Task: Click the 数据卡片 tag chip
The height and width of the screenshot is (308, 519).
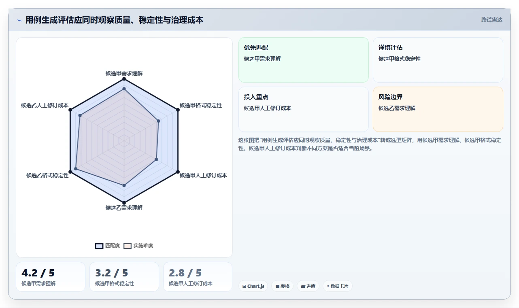Action: point(337,286)
